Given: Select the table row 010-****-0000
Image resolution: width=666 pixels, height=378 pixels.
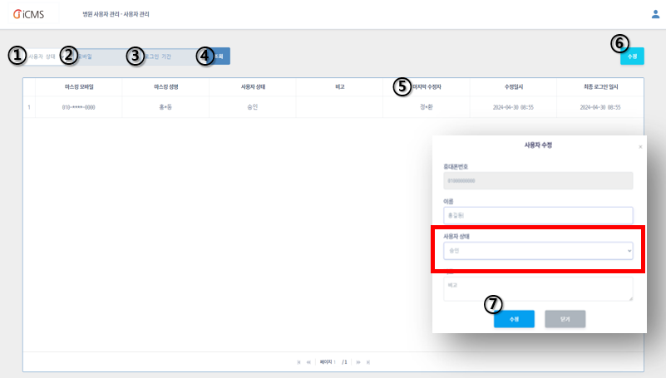Looking at the screenshot, I should [x=79, y=107].
